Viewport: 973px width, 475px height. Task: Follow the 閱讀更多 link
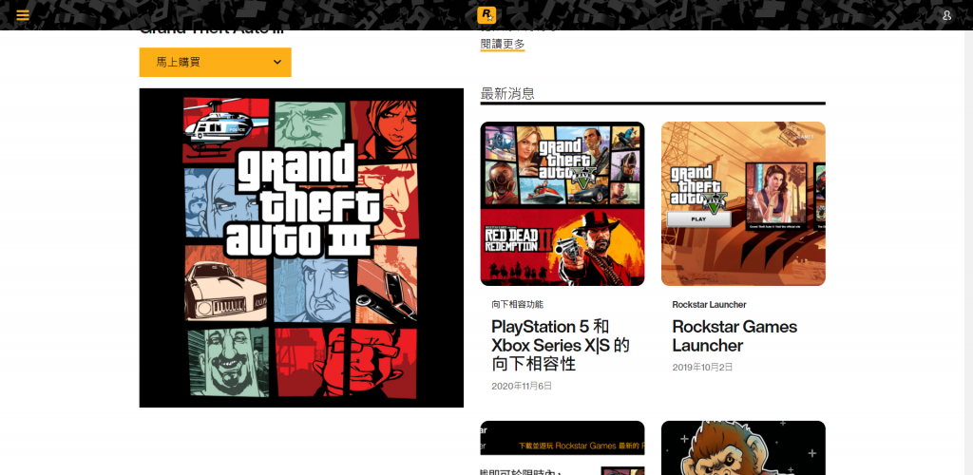pos(503,45)
